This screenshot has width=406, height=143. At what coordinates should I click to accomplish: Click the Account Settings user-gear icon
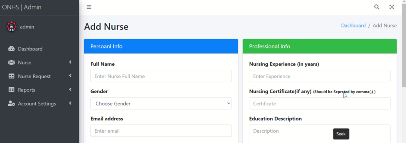coord(11,103)
